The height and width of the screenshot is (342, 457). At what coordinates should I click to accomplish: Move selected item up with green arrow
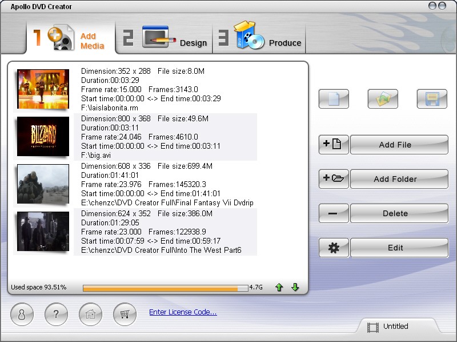pos(279,287)
